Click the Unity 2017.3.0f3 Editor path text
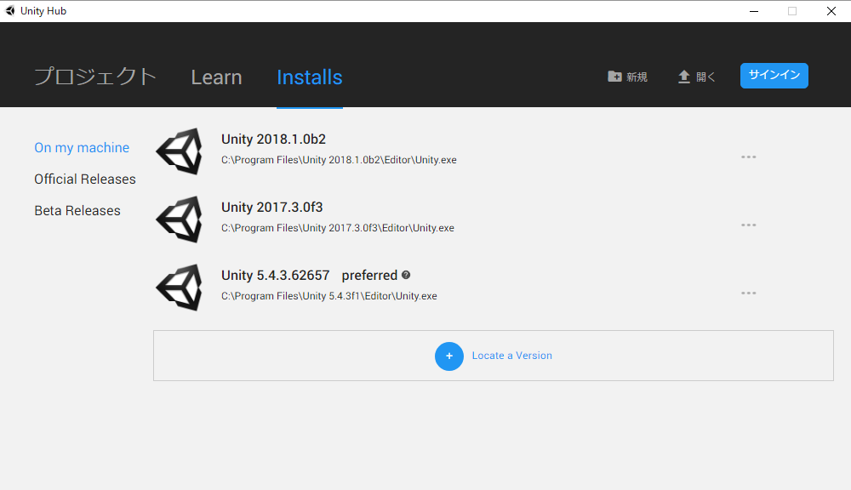 [x=338, y=228]
